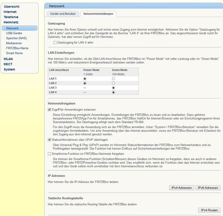Click the Statische Routingtabelle heading

click(x=65, y=198)
